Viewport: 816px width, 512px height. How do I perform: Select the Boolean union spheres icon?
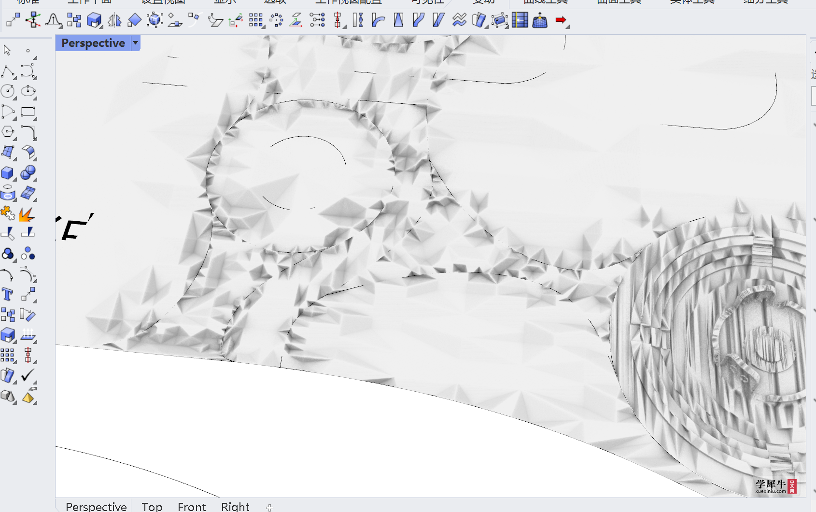(28, 172)
